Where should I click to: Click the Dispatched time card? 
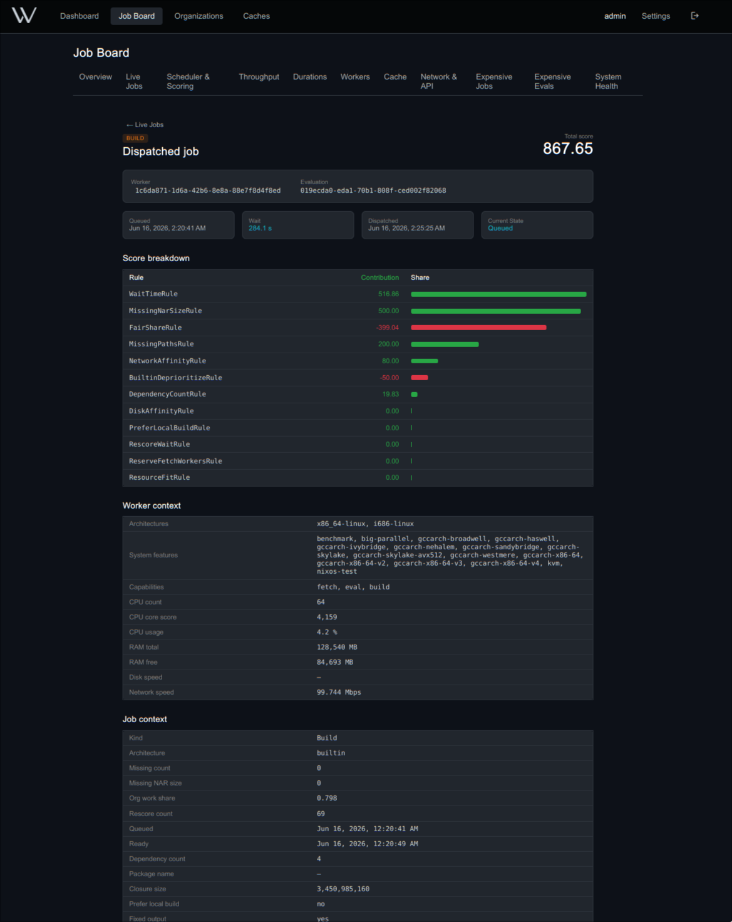point(417,225)
